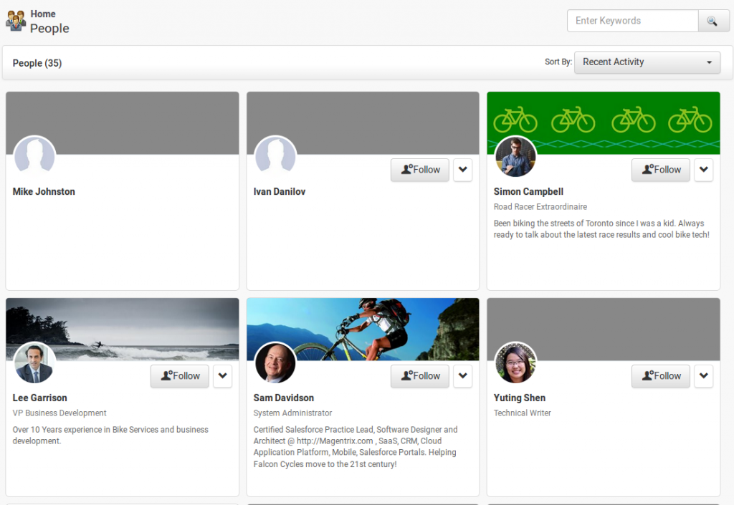Open Yuting Shen's profile photo
The width and height of the screenshot is (734, 505).
point(515,362)
